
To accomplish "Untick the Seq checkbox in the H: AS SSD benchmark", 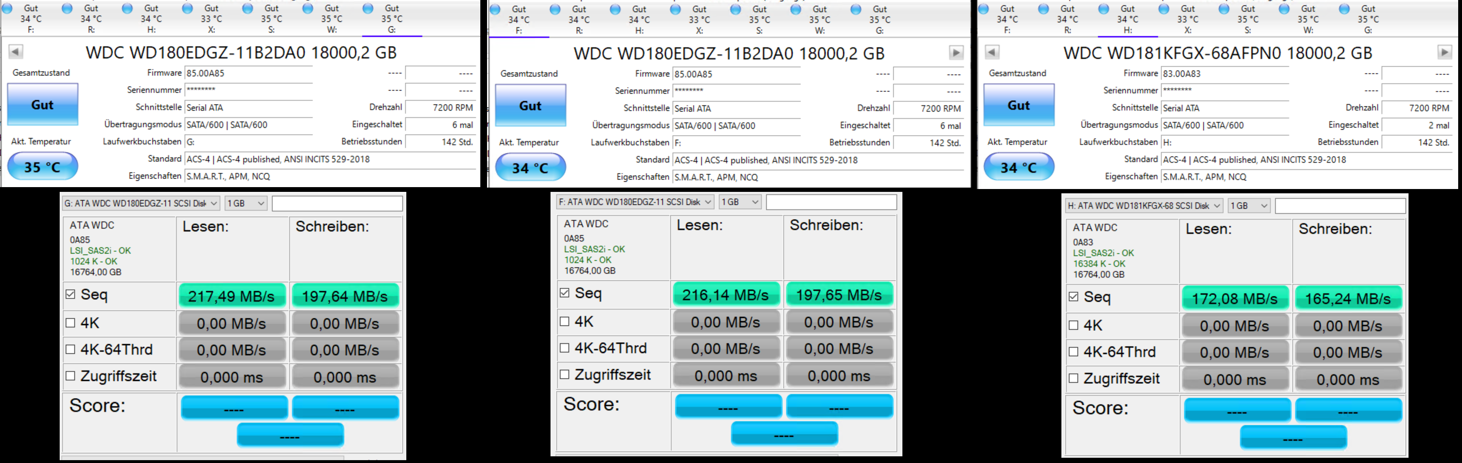I will [1073, 297].
